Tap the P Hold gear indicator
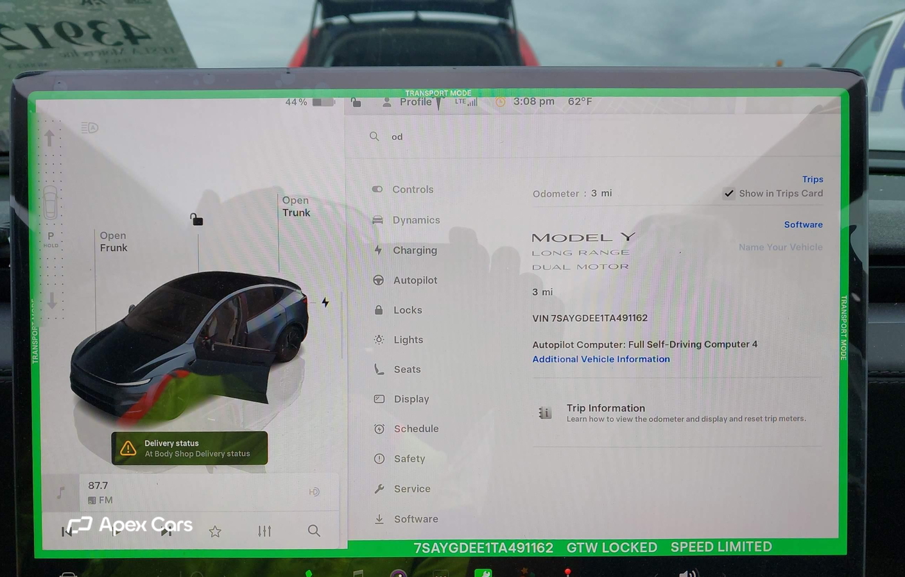 [x=51, y=239]
